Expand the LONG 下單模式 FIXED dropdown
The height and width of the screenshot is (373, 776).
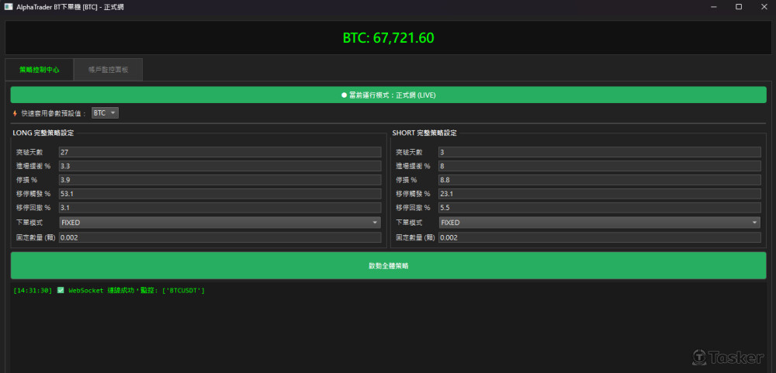pos(220,223)
